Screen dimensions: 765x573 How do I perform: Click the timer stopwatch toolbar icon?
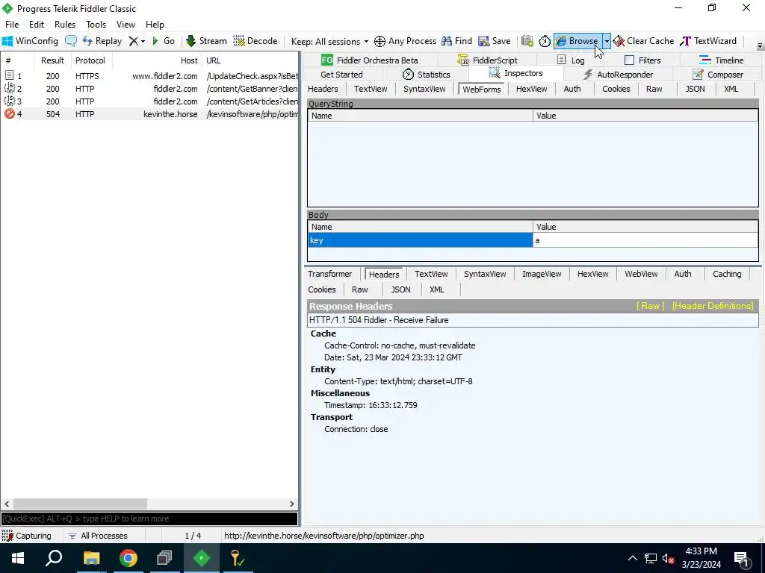545,41
